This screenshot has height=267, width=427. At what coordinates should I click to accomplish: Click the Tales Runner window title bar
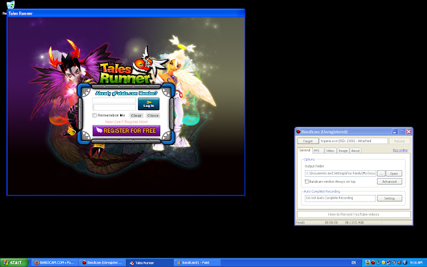pos(126,13)
